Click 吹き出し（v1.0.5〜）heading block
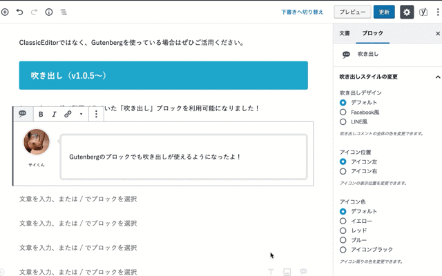442x276 pixels. click(x=164, y=75)
